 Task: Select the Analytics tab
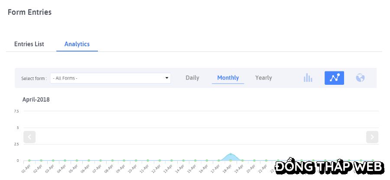tap(77, 44)
